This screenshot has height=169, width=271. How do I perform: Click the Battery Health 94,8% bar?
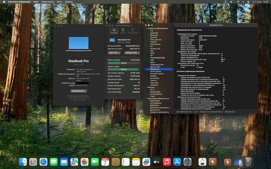(124, 69)
